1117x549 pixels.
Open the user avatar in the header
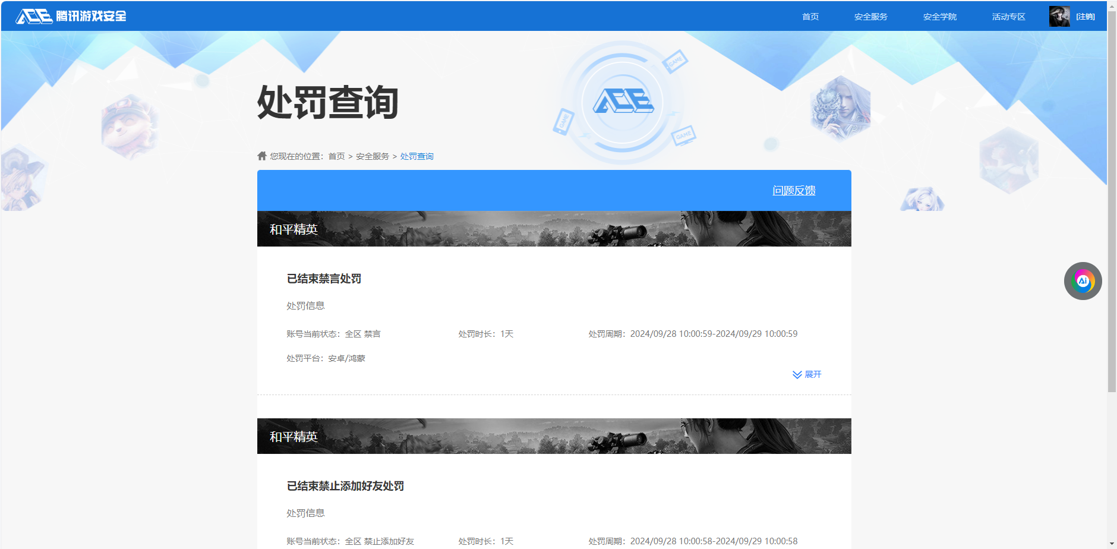coord(1059,17)
